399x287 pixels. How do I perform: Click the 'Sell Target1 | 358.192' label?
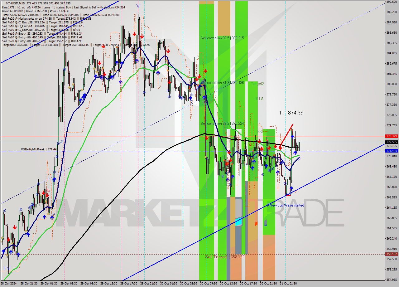pyautogui.click(x=225, y=257)
